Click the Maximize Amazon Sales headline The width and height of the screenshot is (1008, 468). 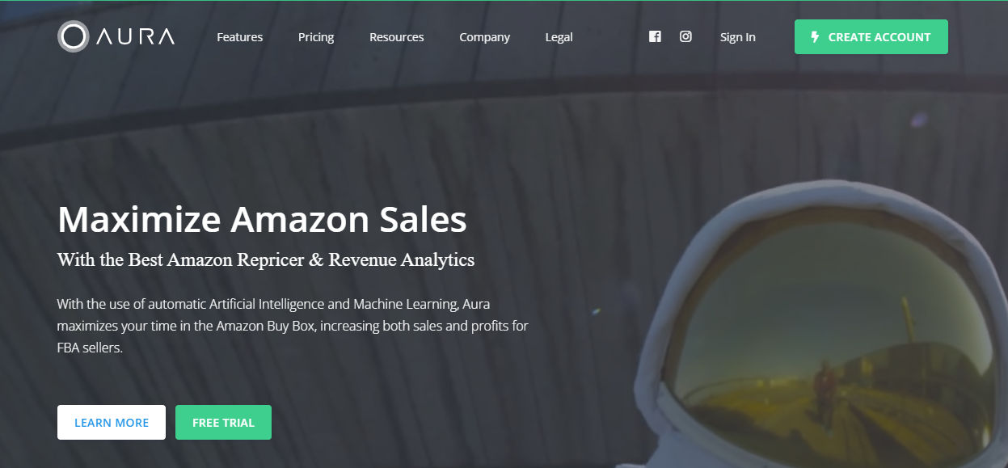tap(262, 220)
